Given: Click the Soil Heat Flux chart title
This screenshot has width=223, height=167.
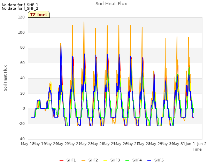Looking at the screenshot, I should (x=111, y=4).
